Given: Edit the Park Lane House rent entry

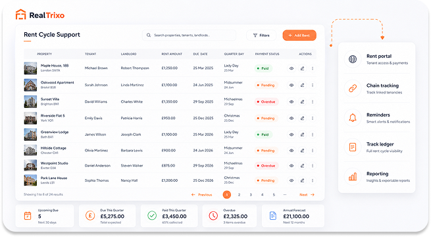Looking at the screenshot, I should pos(303,180).
